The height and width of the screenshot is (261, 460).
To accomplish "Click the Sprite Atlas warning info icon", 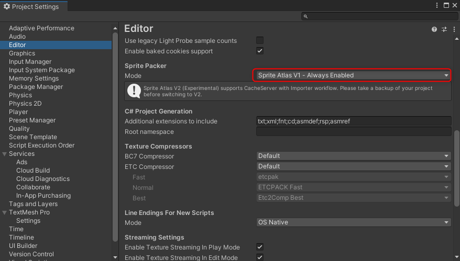I will tap(134, 91).
